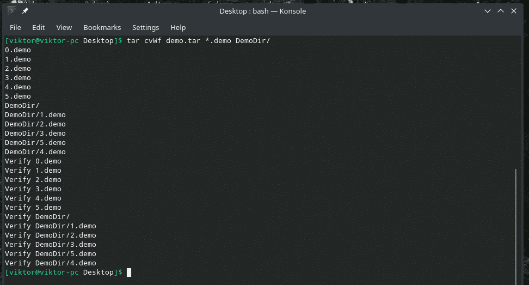Click the 'Verify DemoDir/' output line
The height and width of the screenshot is (285, 529).
click(x=37, y=216)
